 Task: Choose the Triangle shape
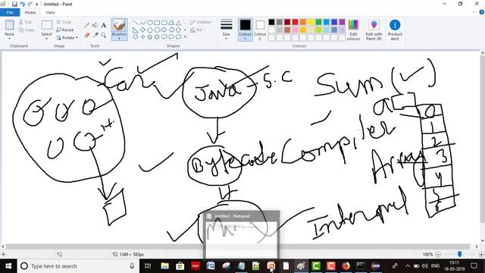click(179, 23)
